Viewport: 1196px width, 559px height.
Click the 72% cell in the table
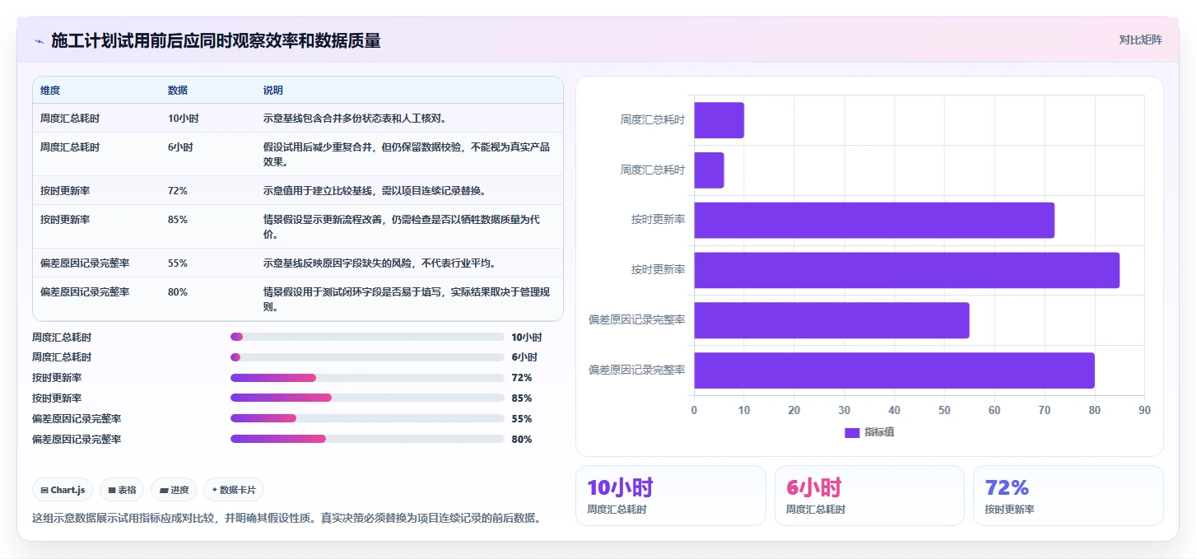178,190
